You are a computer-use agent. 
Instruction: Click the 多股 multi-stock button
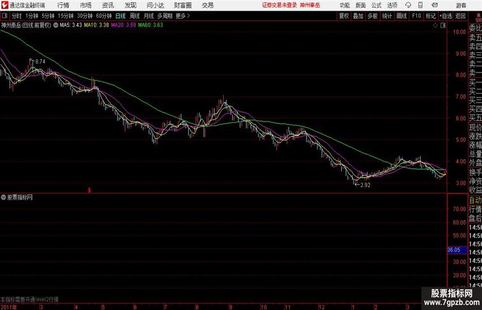tap(372, 16)
